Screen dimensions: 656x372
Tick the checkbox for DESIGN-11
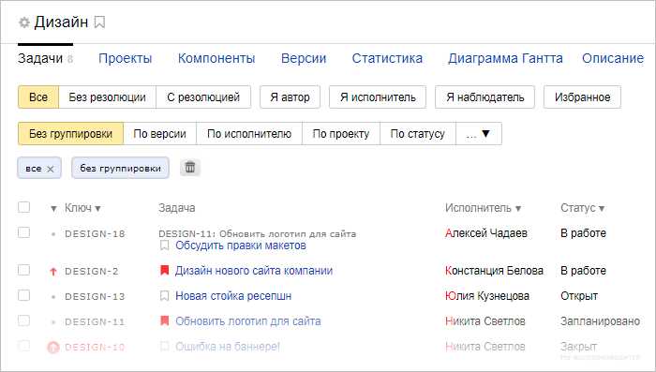pyautogui.click(x=23, y=320)
